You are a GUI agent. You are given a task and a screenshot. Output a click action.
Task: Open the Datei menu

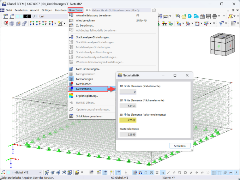9,10
